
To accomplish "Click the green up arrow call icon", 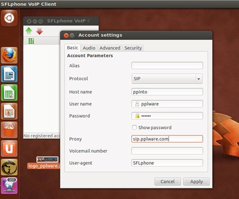I will [29, 31].
